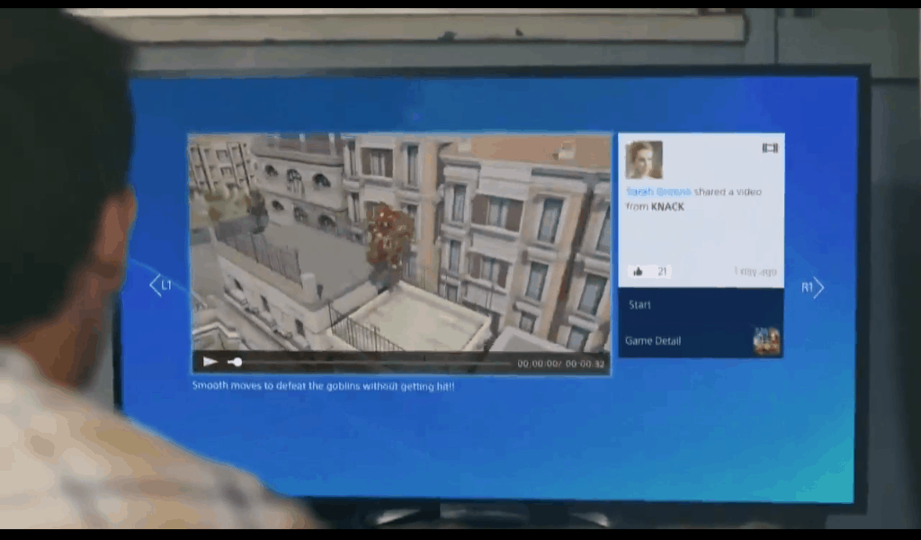Like the video with thumbs-up icon
Image resolution: width=921 pixels, height=540 pixels.
coord(639,272)
